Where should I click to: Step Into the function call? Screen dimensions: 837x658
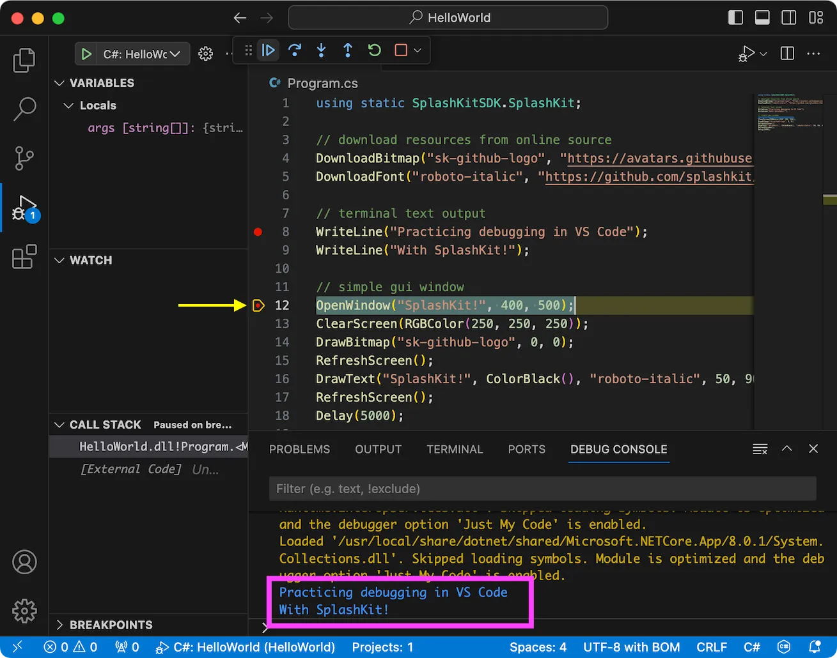point(322,50)
